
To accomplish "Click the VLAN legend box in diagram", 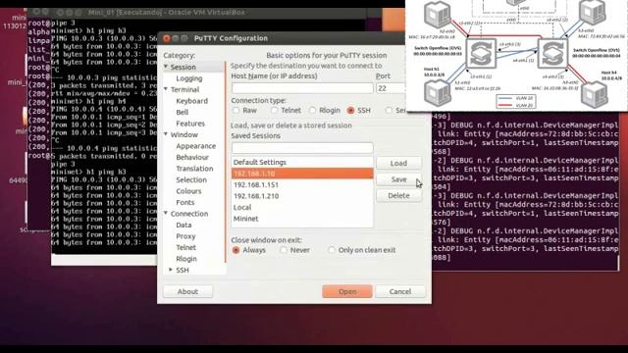I will tap(516, 102).
